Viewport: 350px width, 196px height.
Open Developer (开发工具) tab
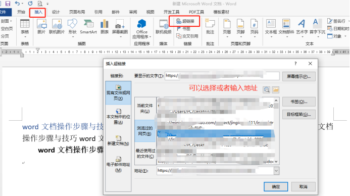pos(171,12)
